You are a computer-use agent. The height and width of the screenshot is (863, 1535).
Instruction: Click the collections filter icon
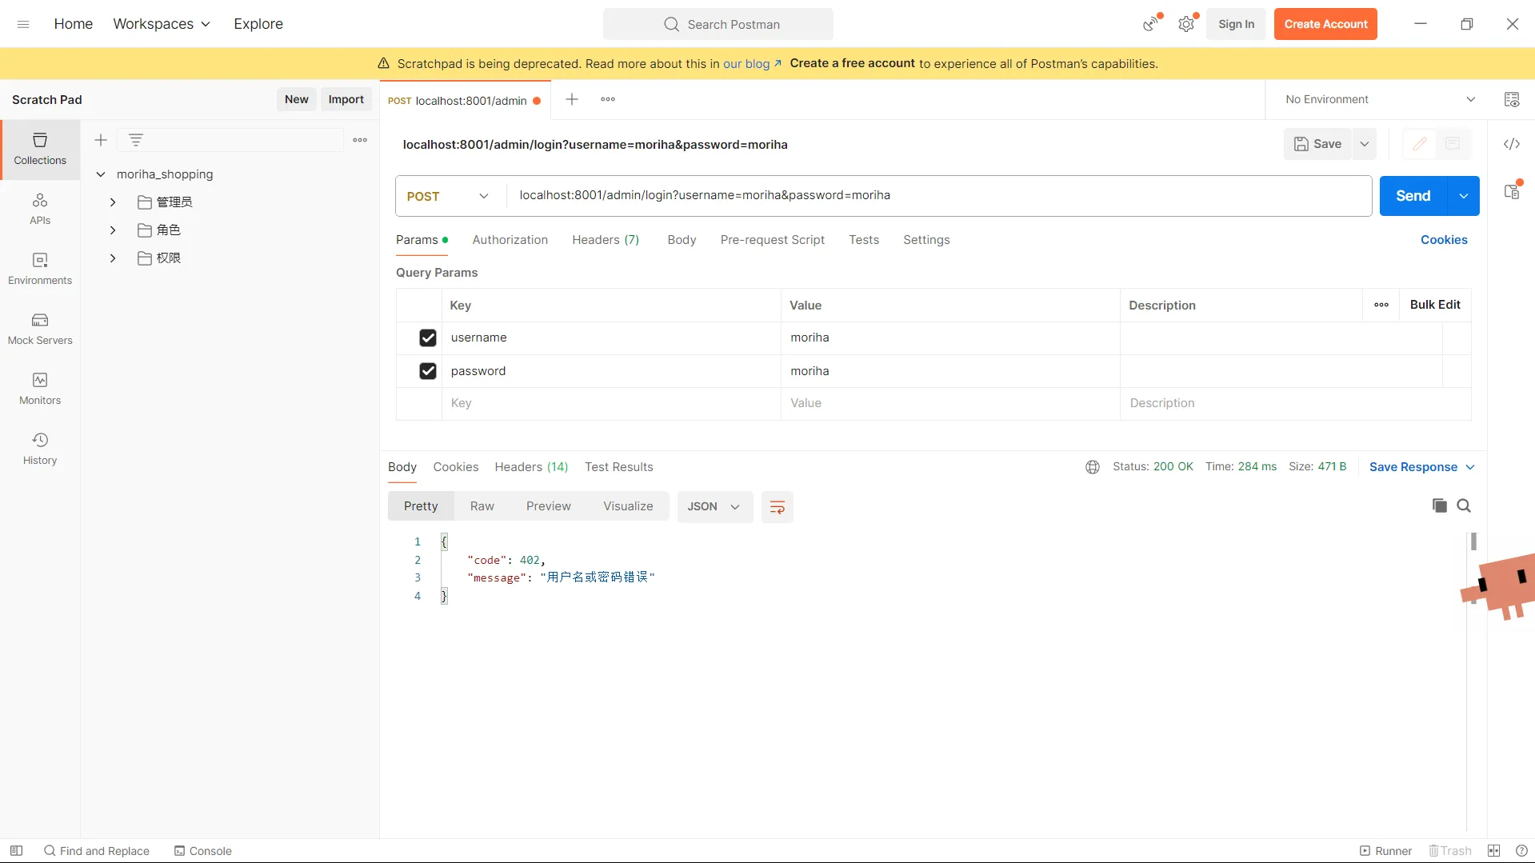coord(136,140)
